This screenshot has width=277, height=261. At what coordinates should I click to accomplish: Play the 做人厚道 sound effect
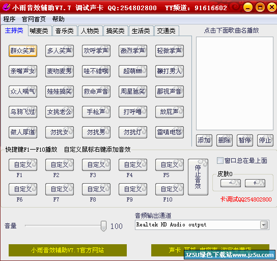[x=23, y=132]
